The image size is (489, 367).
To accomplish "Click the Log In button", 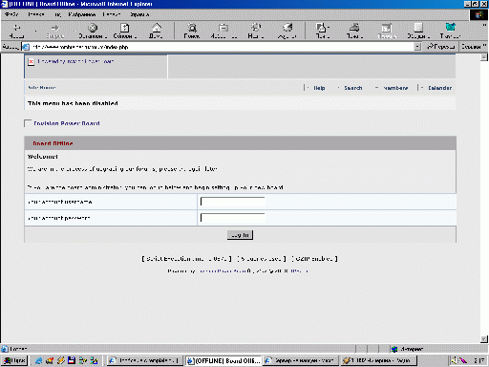I will (x=240, y=235).
